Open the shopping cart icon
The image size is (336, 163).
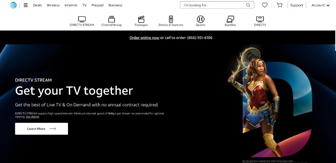click(x=279, y=5)
